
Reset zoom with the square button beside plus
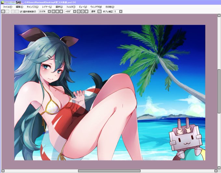point(61,12)
